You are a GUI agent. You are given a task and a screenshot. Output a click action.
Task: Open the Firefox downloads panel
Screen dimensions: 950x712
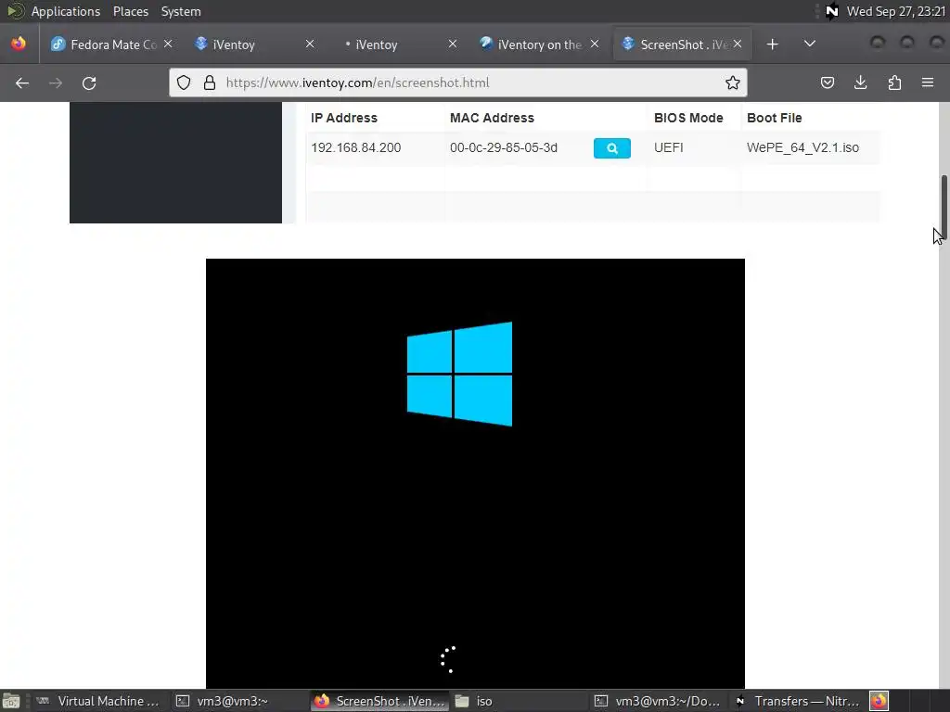pyautogui.click(x=860, y=83)
